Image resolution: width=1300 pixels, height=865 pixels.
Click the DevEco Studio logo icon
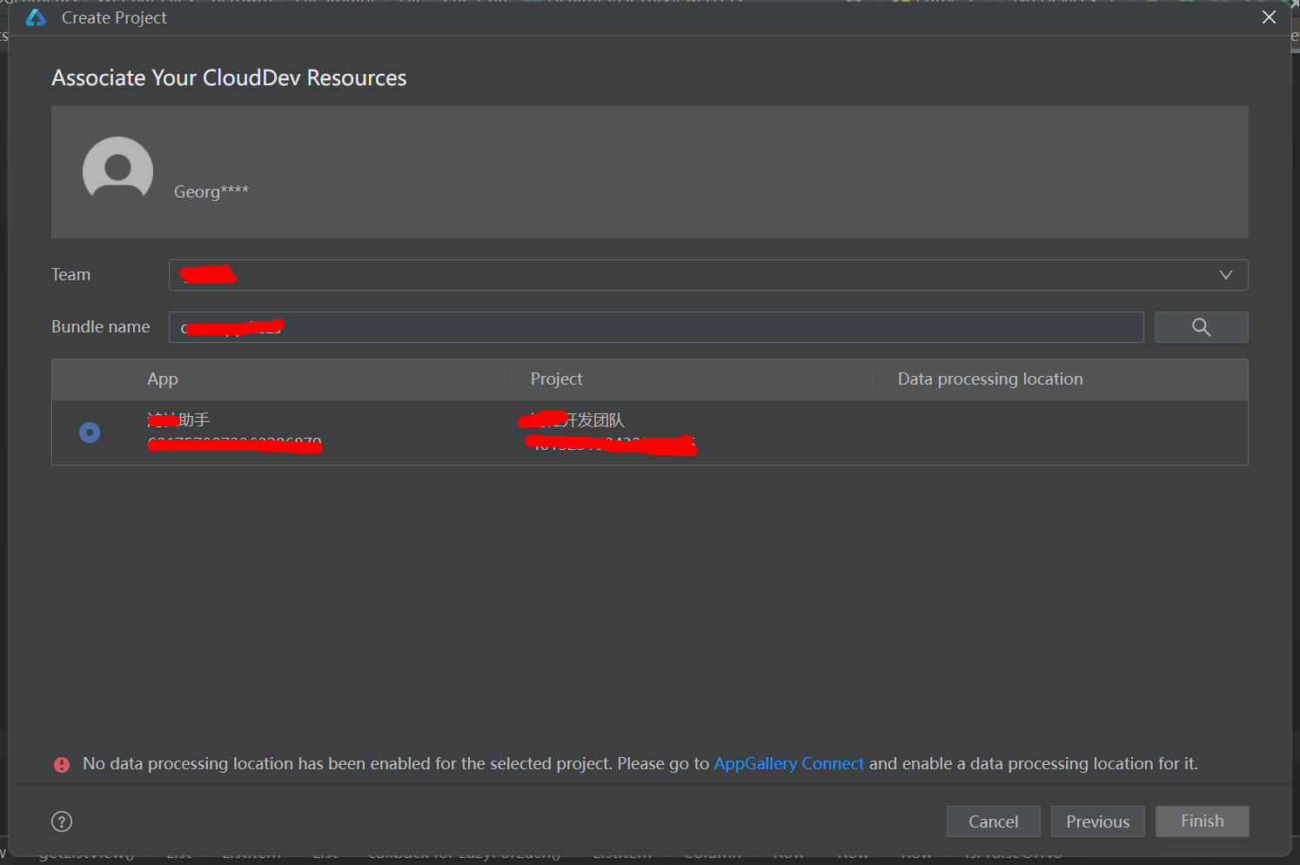pyautogui.click(x=36, y=18)
